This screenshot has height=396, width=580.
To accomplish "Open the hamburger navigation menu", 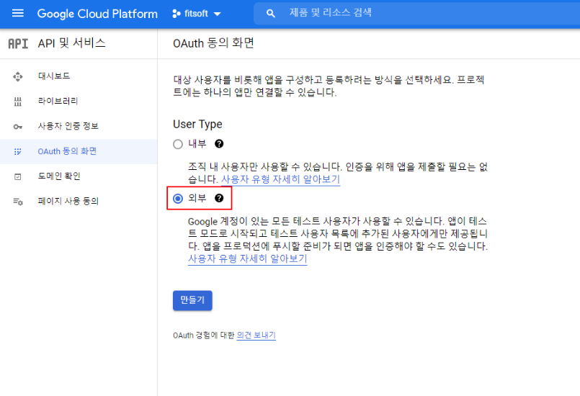I will pos(18,14).
